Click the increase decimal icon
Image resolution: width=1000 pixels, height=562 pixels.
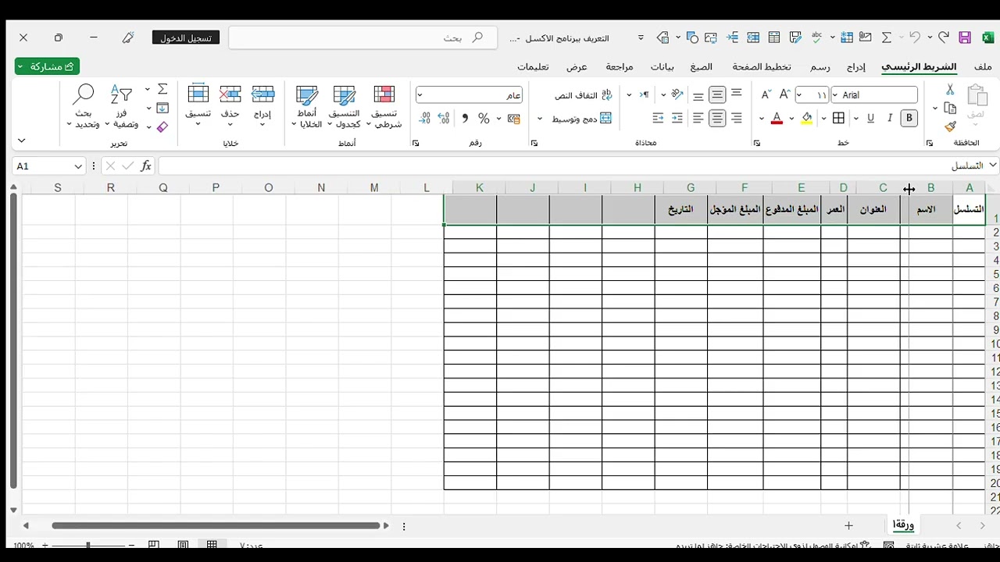[444, 119]
